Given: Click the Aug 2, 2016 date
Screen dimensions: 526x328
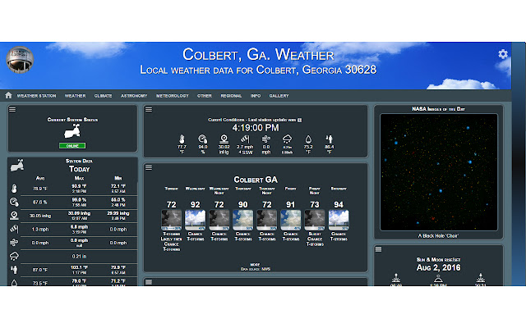Looking at the screenshot, I should [x=438, y=267].
